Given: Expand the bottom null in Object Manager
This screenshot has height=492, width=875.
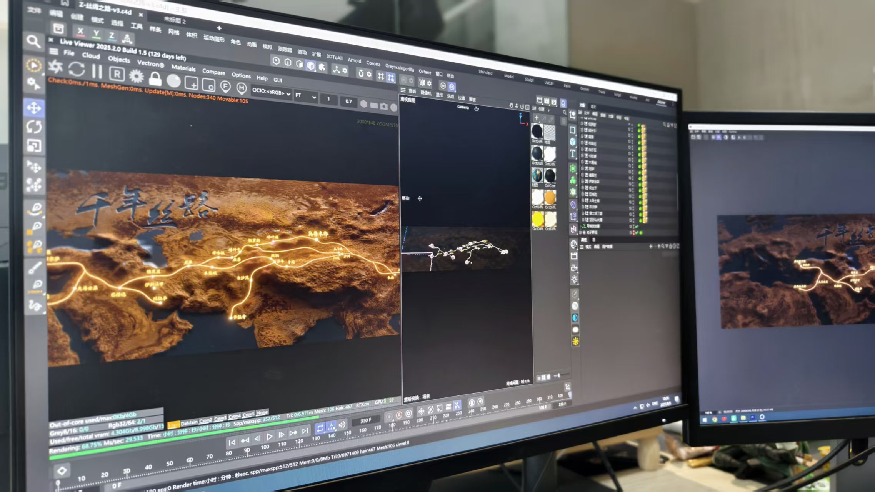Looking at the screenshot, I should (580, 232).
